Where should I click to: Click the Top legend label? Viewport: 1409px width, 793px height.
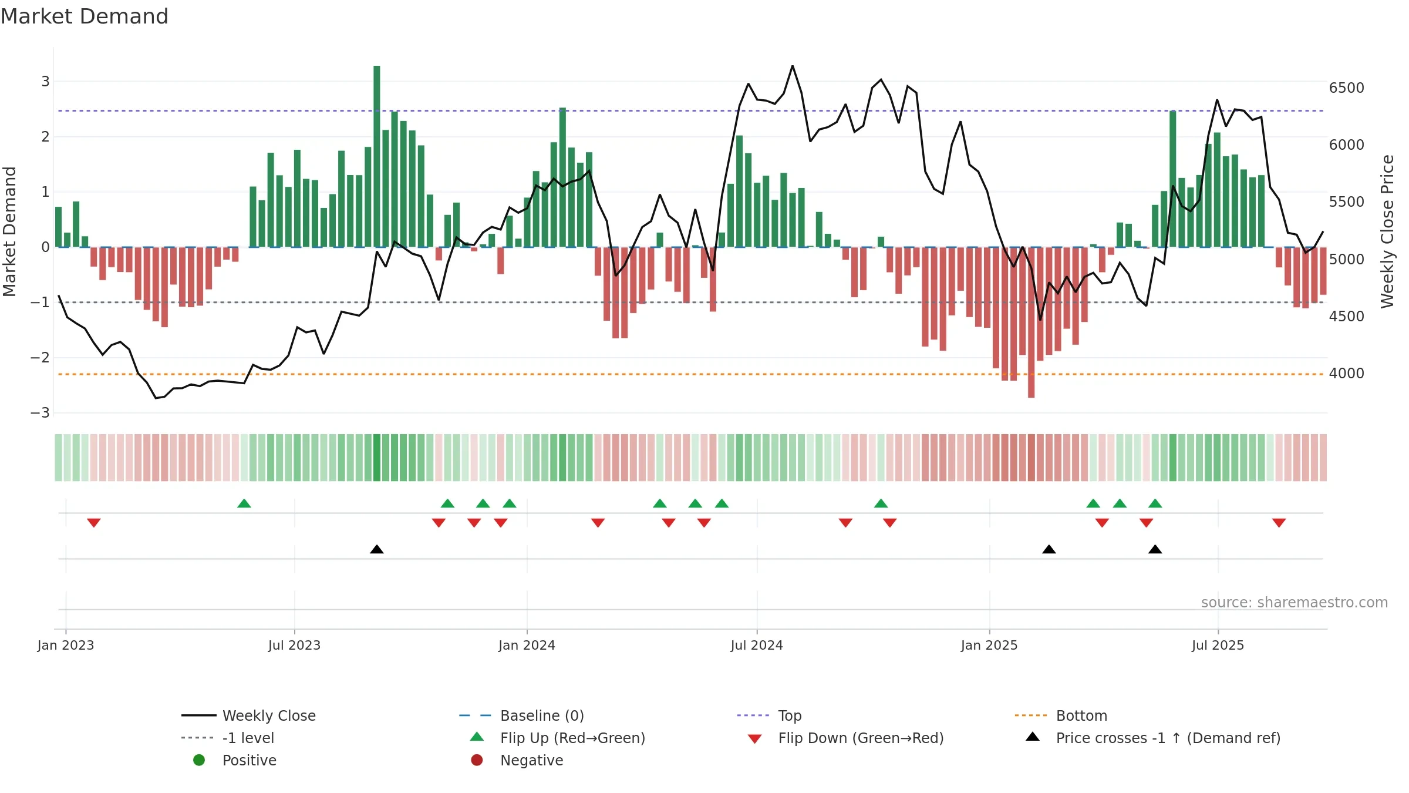(790, 716)
